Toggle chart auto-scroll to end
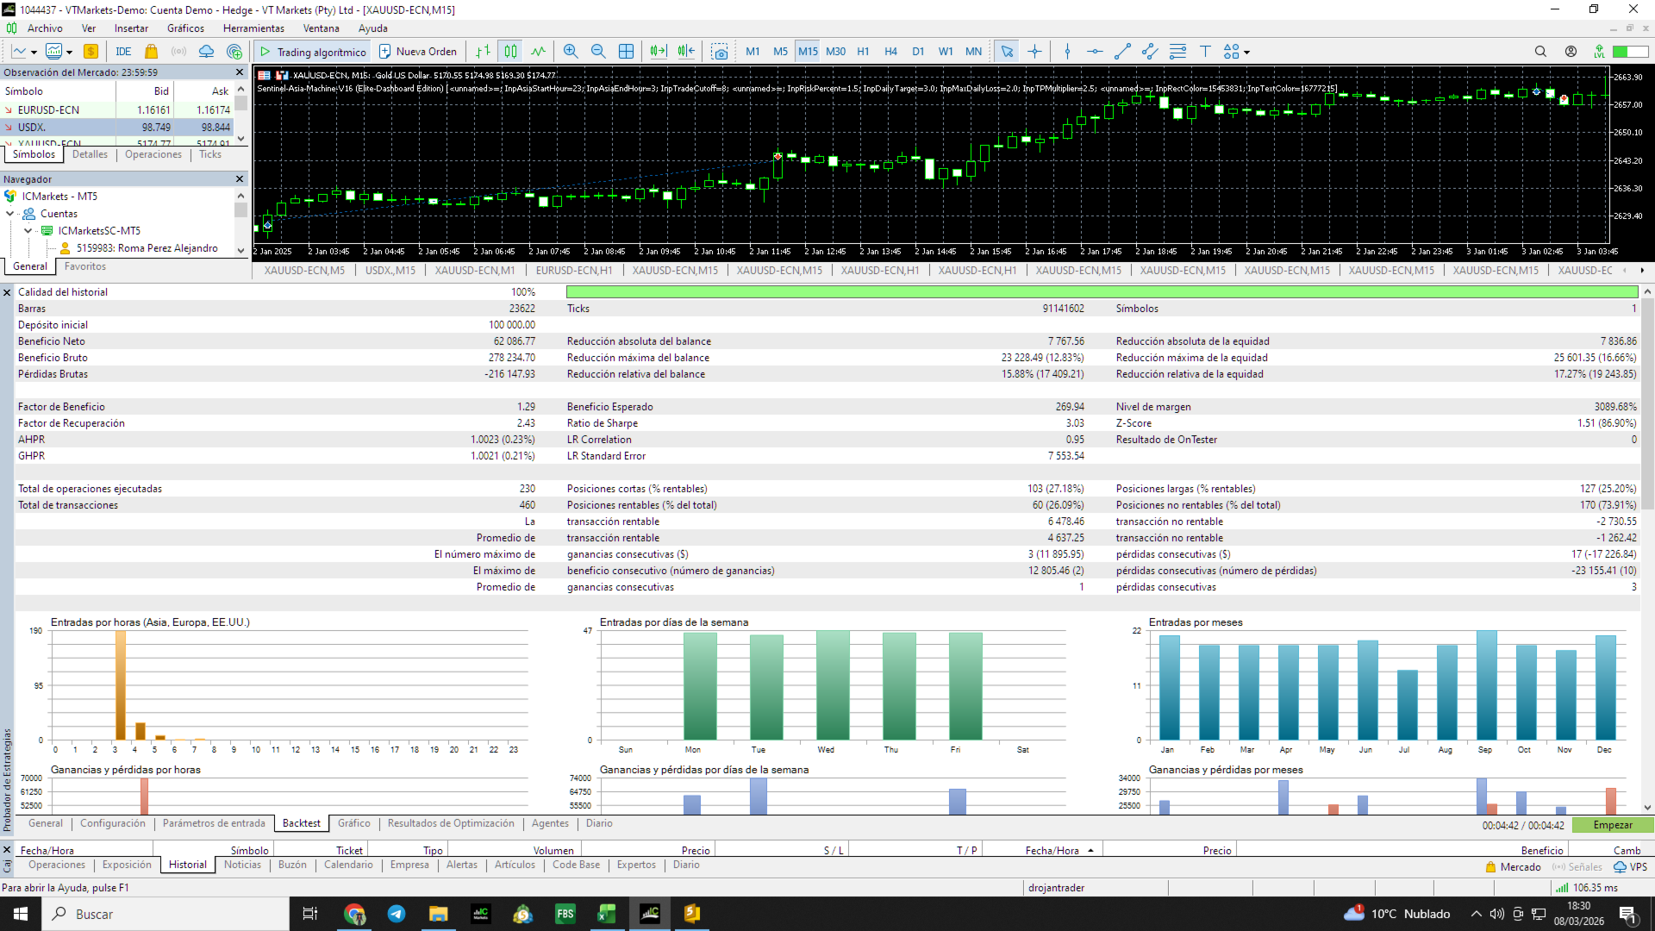 tap(658, 52)
